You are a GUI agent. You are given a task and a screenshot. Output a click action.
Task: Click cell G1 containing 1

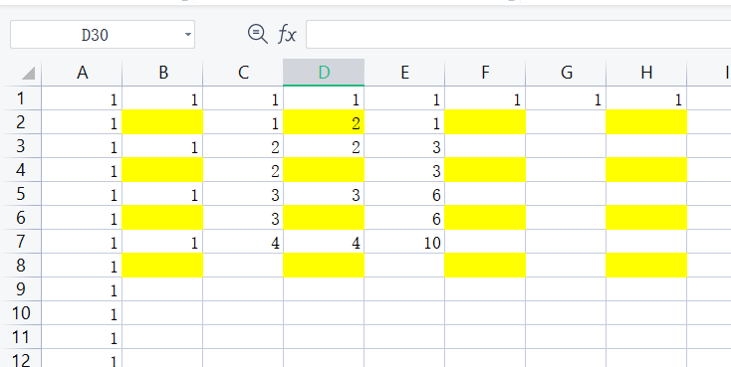566,98
